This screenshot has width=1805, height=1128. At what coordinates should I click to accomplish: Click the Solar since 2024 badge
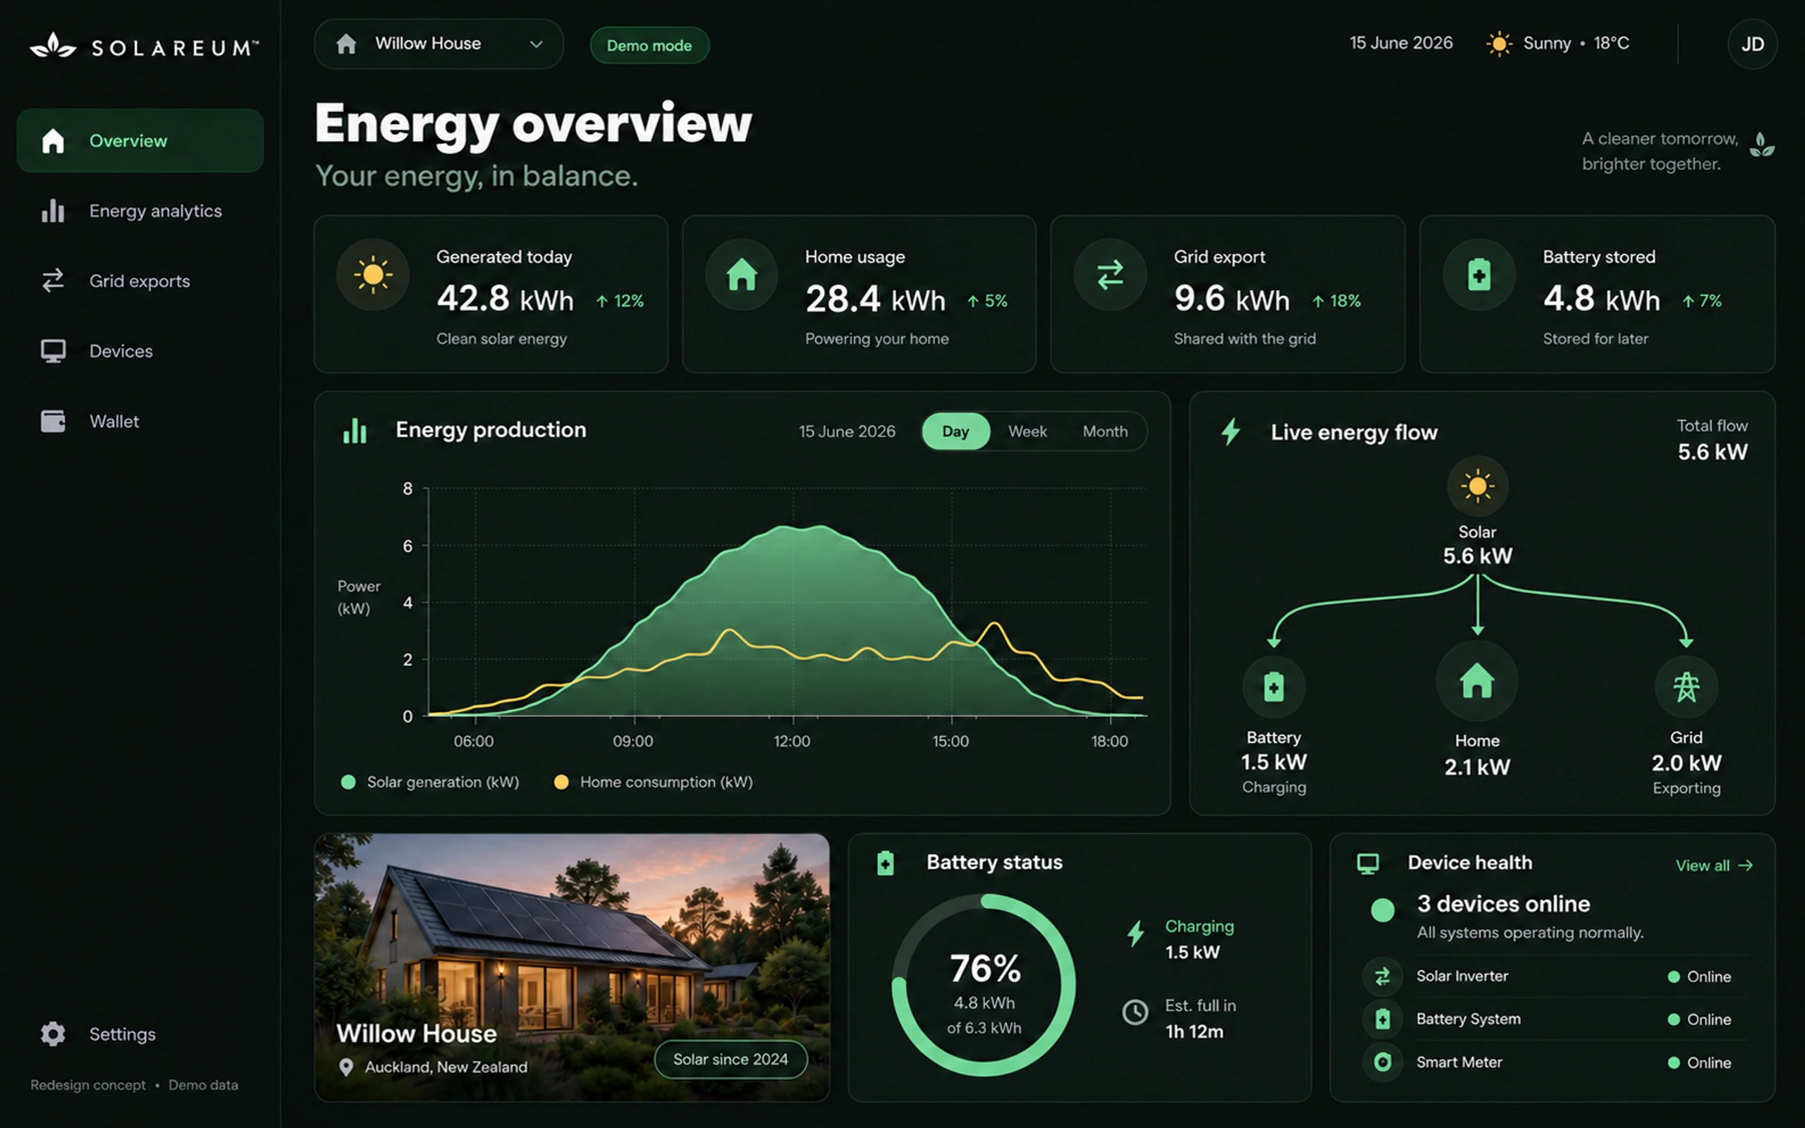pyautogui.click(x=730, y=1060)
